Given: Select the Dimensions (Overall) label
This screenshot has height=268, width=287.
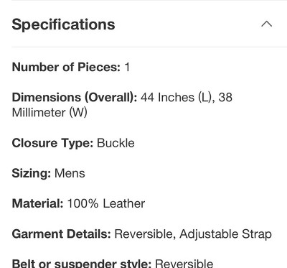Looking at the screenshot, I should (x=75, y=98).
